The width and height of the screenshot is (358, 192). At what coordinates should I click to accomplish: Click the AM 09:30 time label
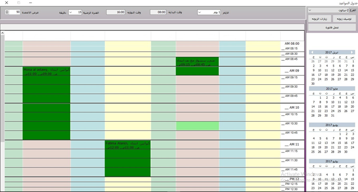pyautogui.click(x=291, y=86)
